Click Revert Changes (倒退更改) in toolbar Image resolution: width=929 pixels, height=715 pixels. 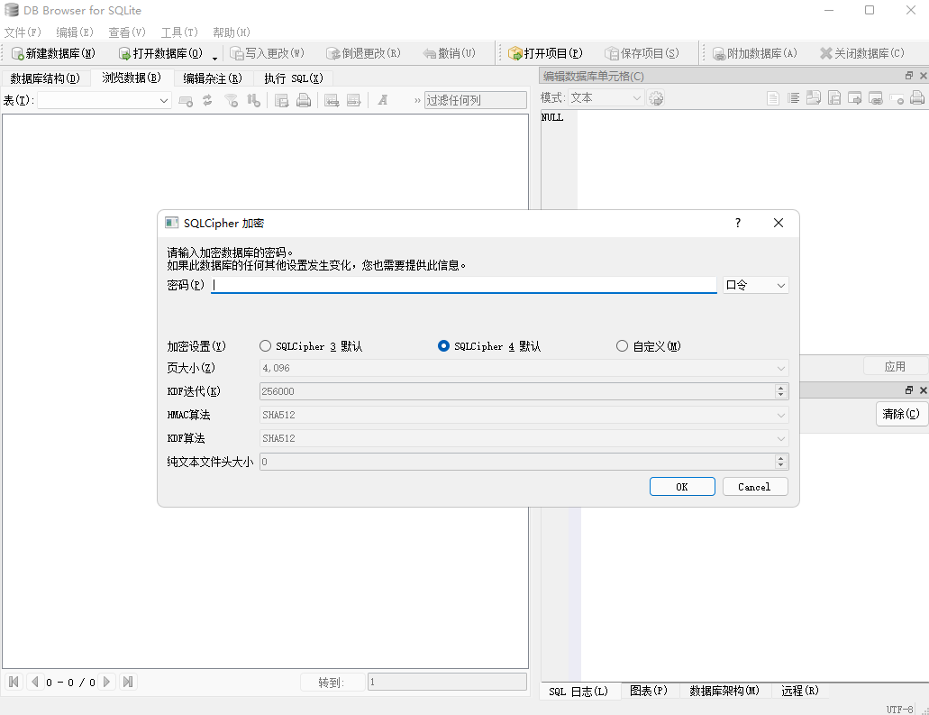click(363, 53)
